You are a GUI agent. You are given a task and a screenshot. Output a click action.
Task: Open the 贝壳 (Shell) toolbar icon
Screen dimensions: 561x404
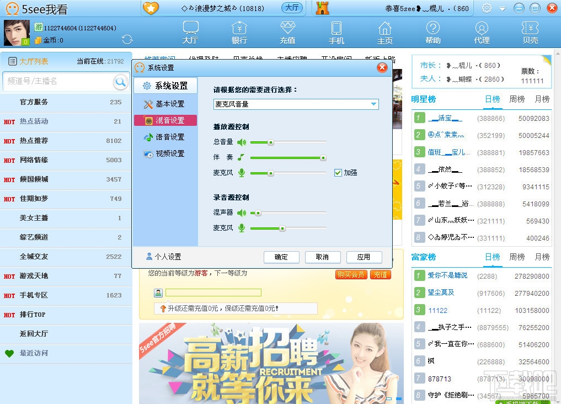tap(530, 32)
